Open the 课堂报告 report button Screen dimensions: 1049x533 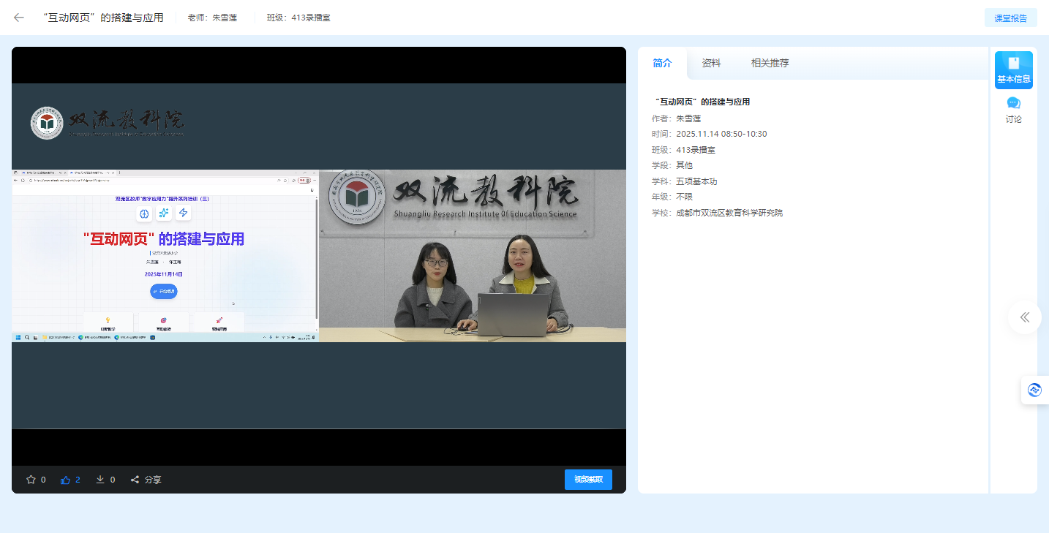tap(1011, 17)
